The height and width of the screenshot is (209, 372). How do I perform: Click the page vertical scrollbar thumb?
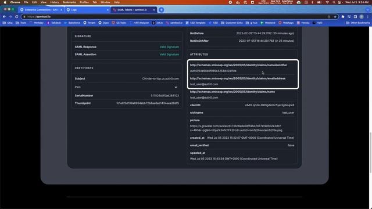tap(370, 152)
